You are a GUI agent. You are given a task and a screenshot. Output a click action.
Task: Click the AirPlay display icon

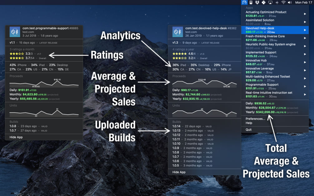pos(270,2)
